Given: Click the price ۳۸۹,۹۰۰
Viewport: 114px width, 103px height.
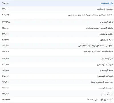Looking at the screenshot, I should pos(6,40).
